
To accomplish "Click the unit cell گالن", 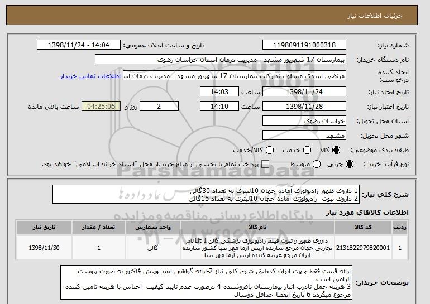I will tap(153, 248).
